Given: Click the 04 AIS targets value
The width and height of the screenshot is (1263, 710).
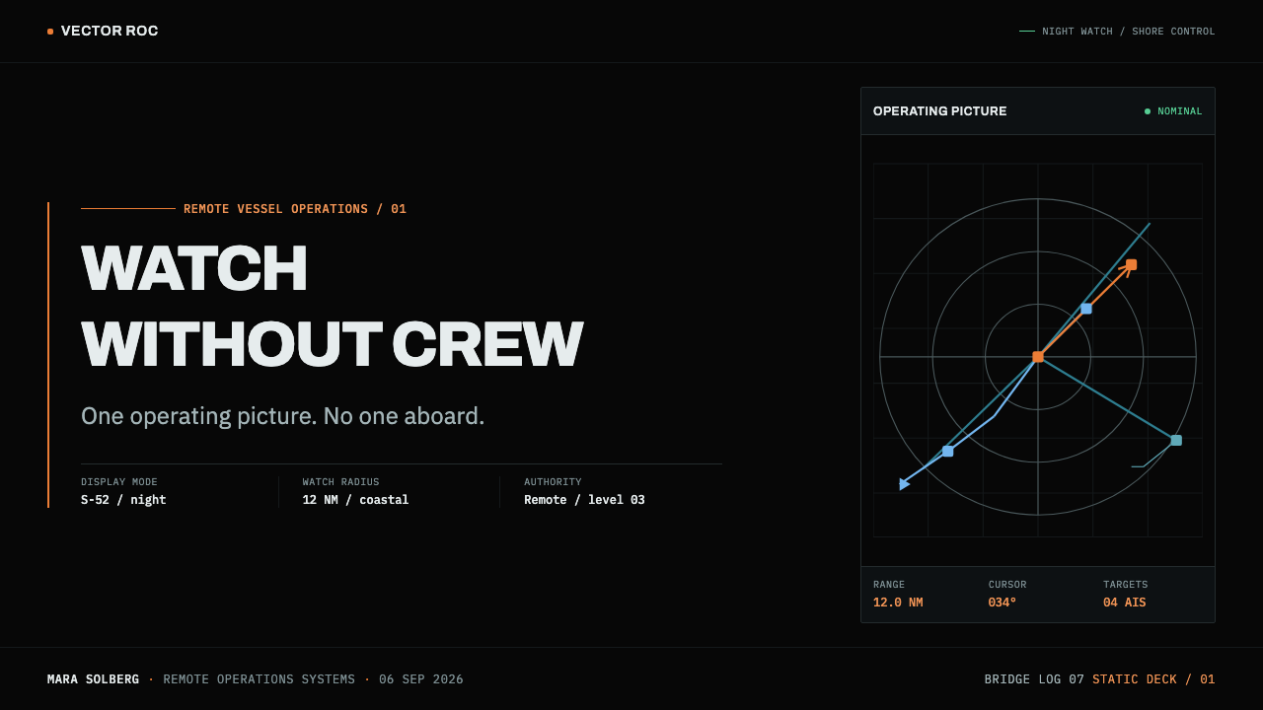Looking at the screenshot, I should (x=1125, y=603).
